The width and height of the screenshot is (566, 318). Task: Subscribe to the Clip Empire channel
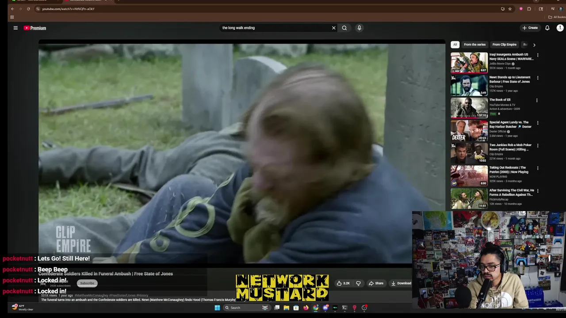click(87, 283)
